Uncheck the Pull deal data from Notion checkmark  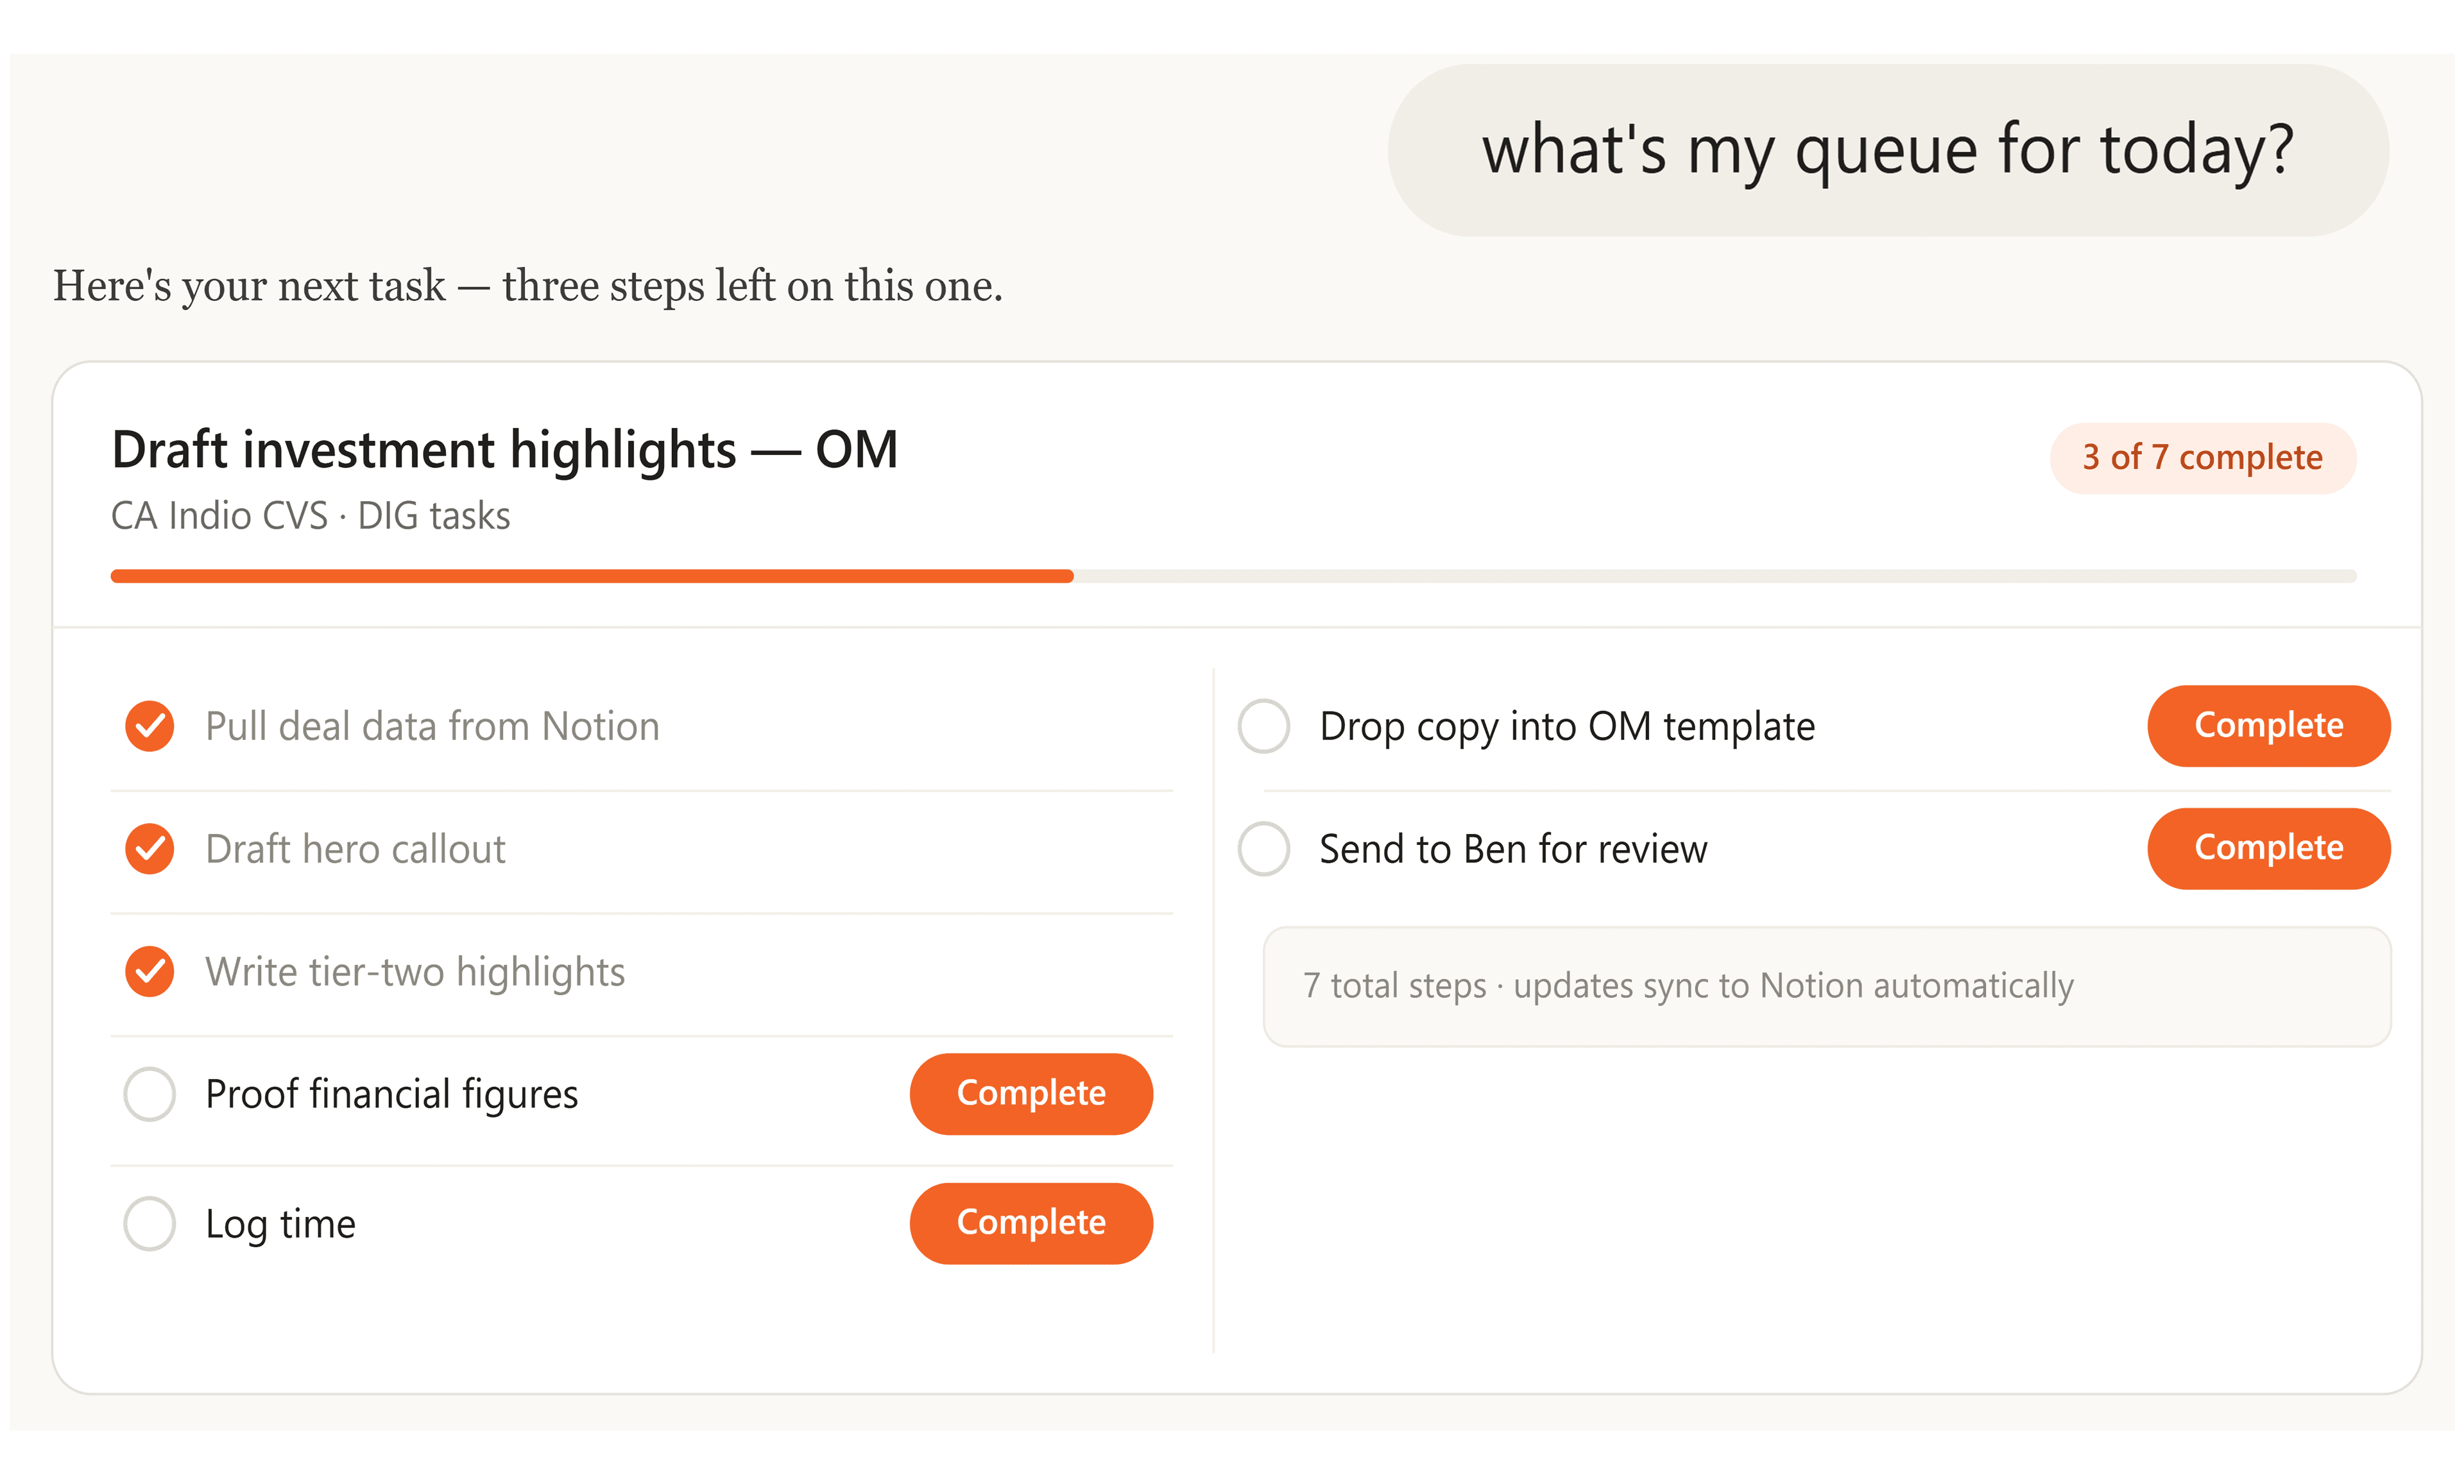[x=150, y=726]
